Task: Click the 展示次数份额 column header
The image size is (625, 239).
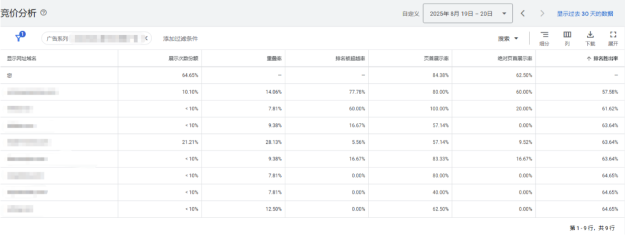Action: coord(183,58)
